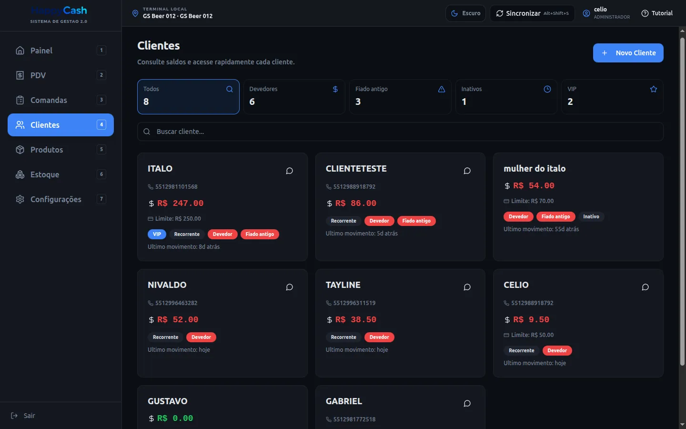
Task: Click the Painel home icon
Action: click(x=20, y=51)
